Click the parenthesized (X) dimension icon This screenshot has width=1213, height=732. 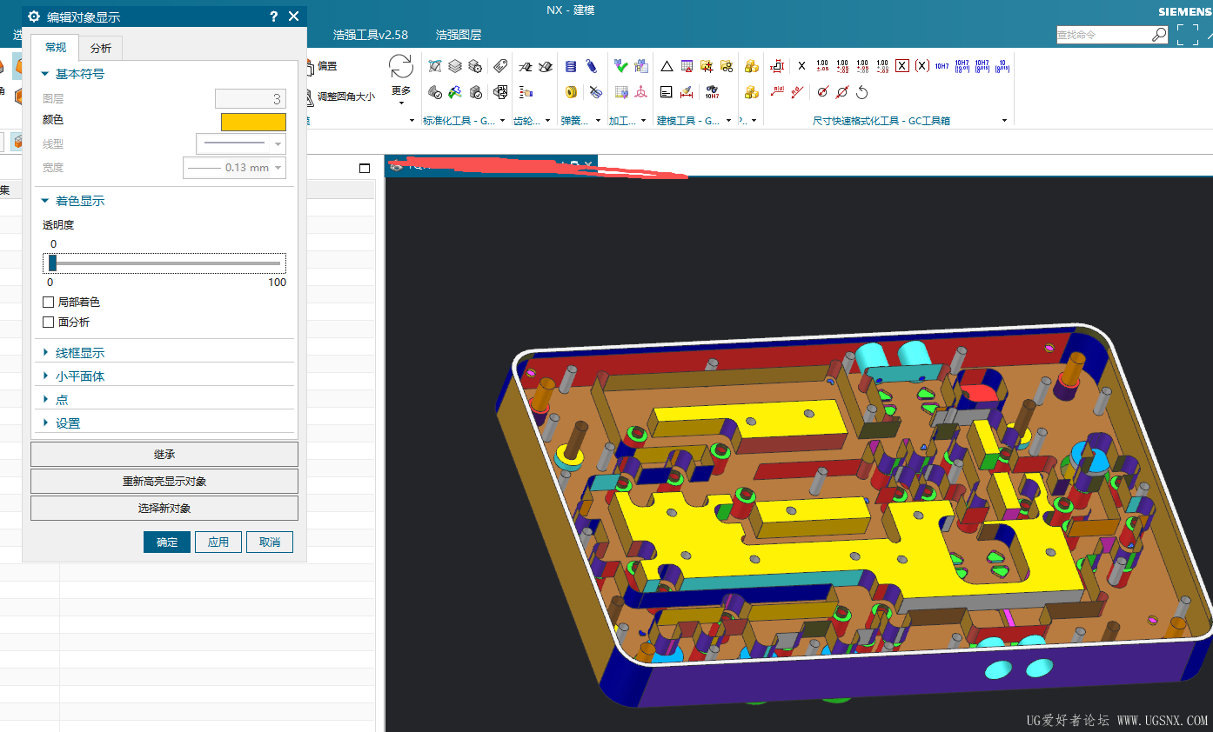click(921, 66)
